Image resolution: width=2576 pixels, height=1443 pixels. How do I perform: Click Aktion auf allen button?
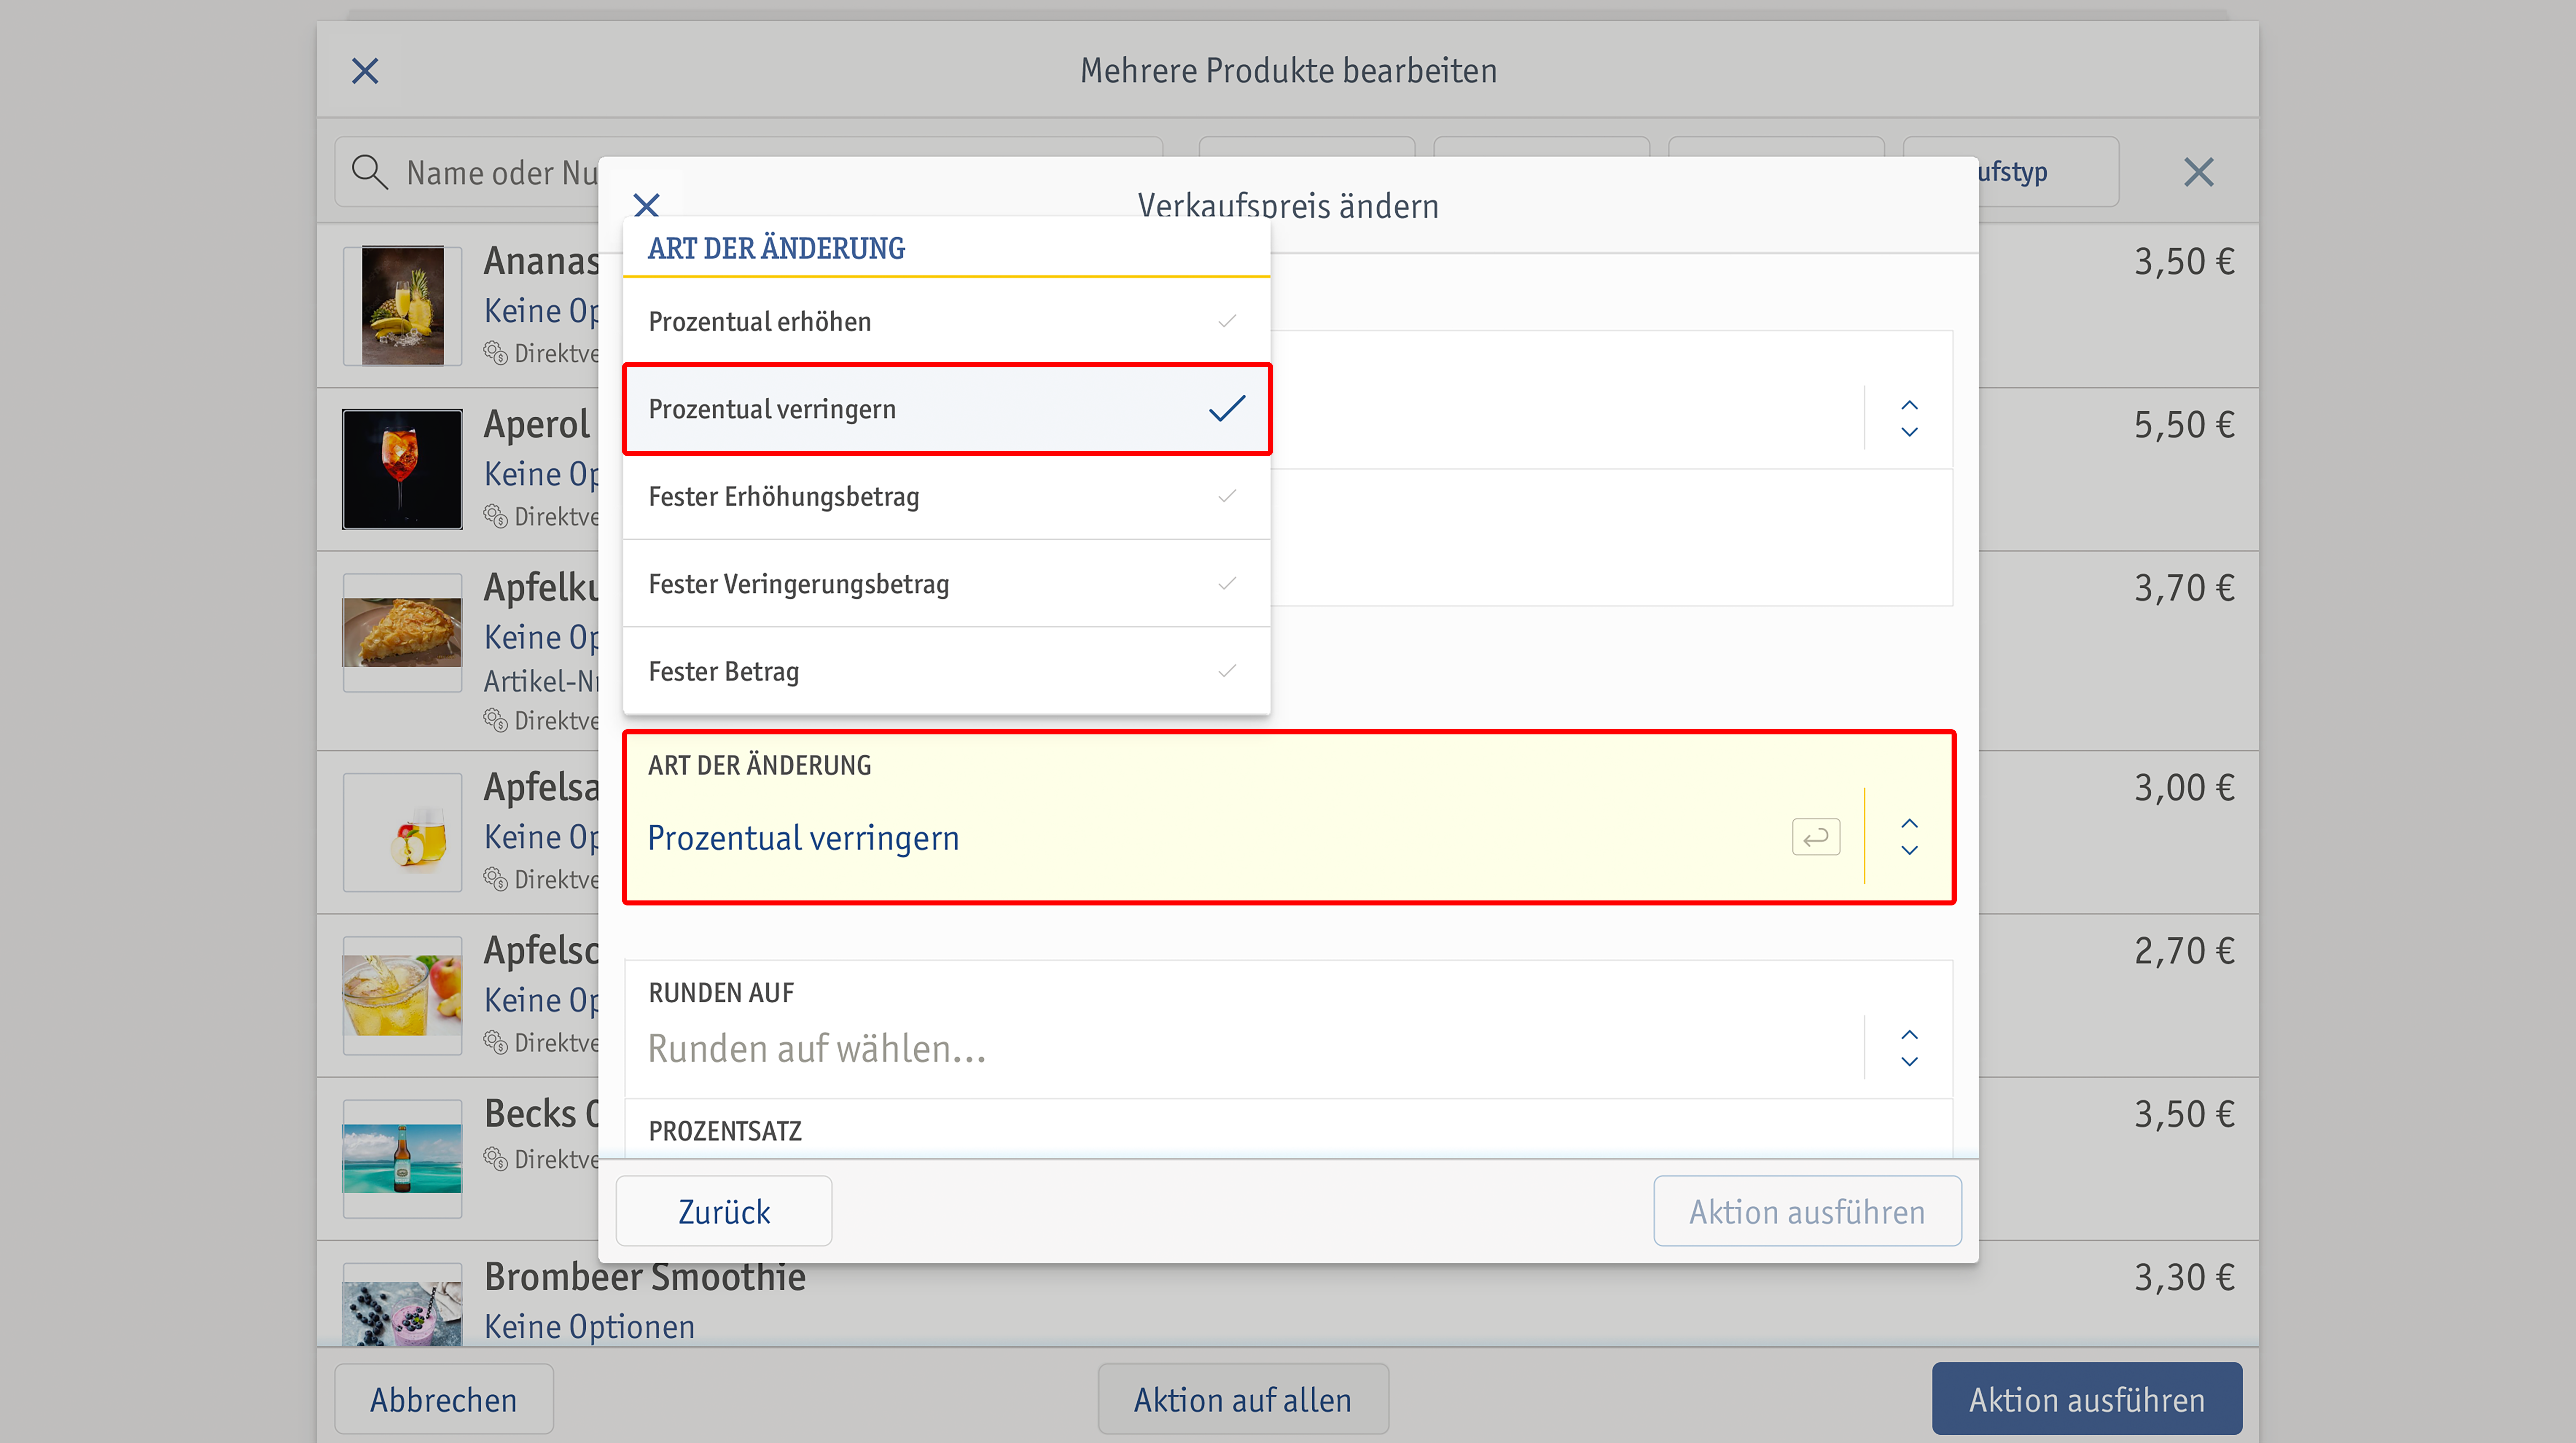coord(1243,1399)
